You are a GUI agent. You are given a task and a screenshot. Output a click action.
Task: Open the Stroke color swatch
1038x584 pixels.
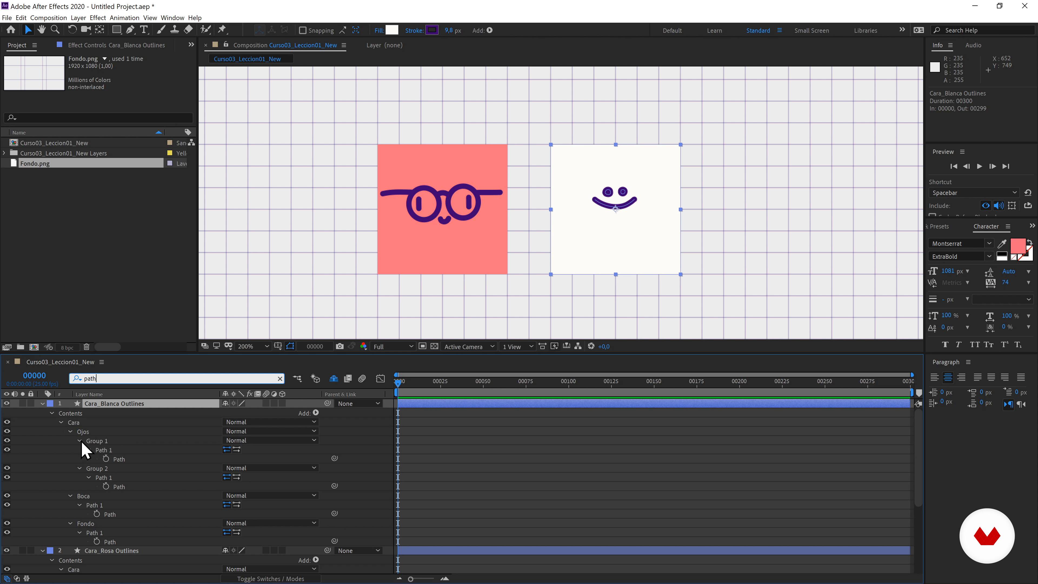pyautogui.click(x=432, y=30)
